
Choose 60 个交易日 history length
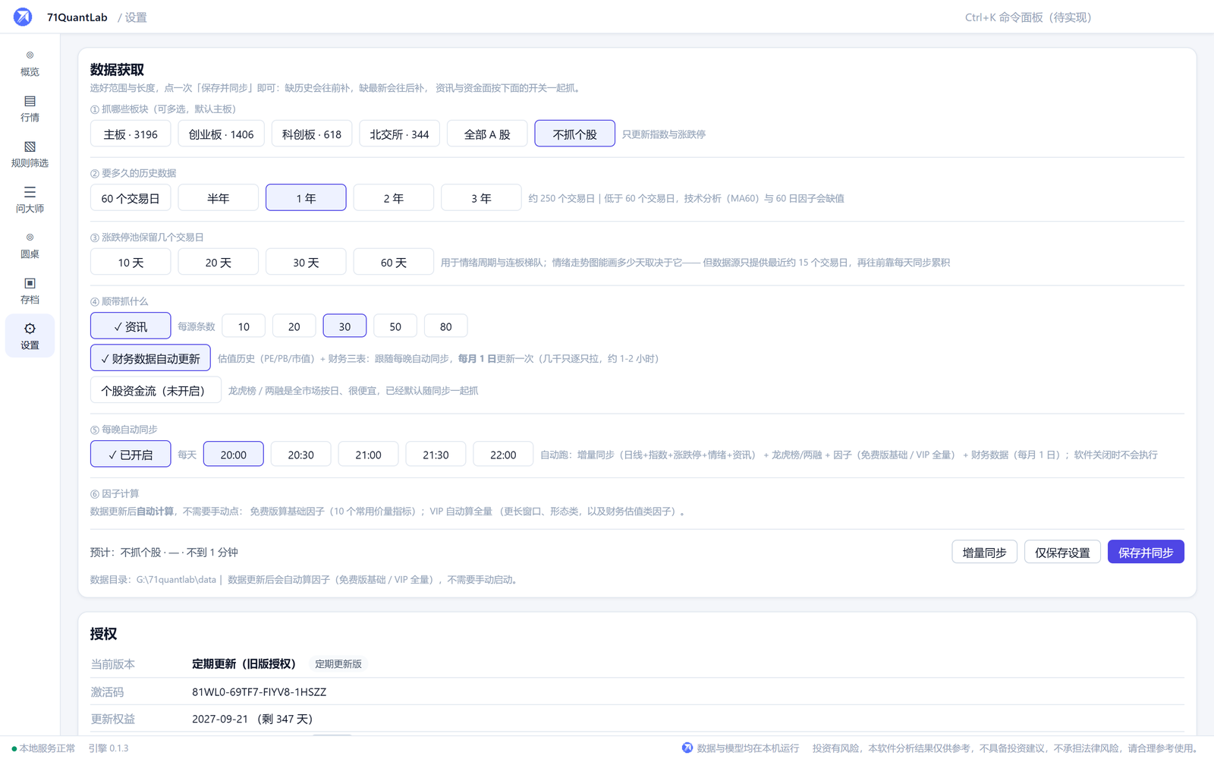(131, 198)
